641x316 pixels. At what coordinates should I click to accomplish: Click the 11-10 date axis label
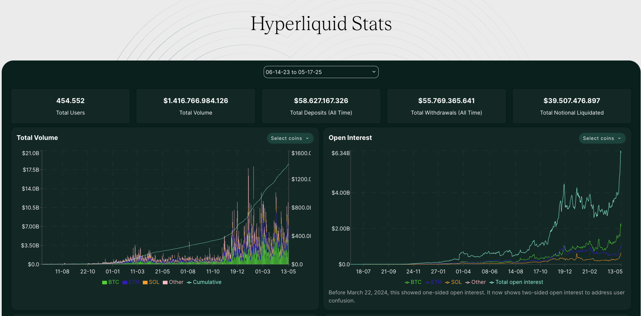click(213, 272)
